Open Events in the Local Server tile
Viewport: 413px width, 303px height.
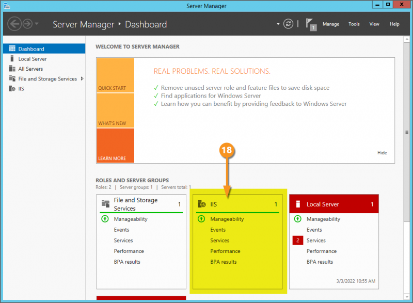pyautogui.click(x=314, y=230)
